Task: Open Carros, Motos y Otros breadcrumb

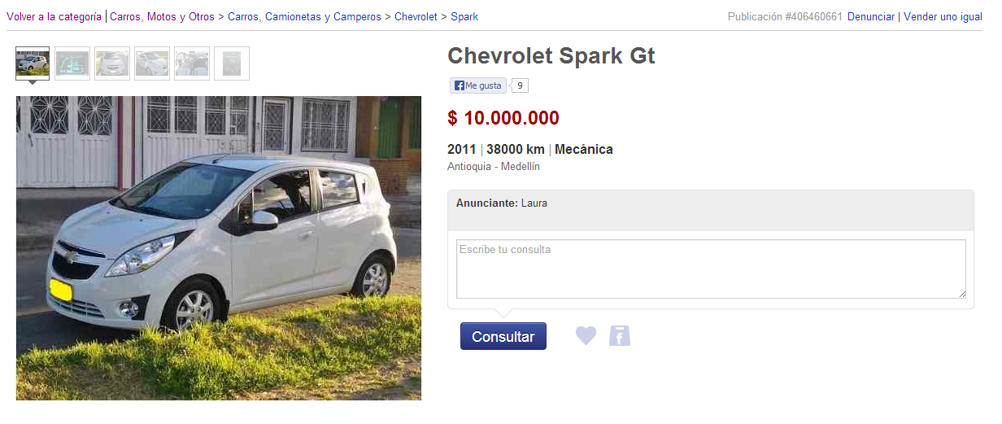Action: coord(162,16)
